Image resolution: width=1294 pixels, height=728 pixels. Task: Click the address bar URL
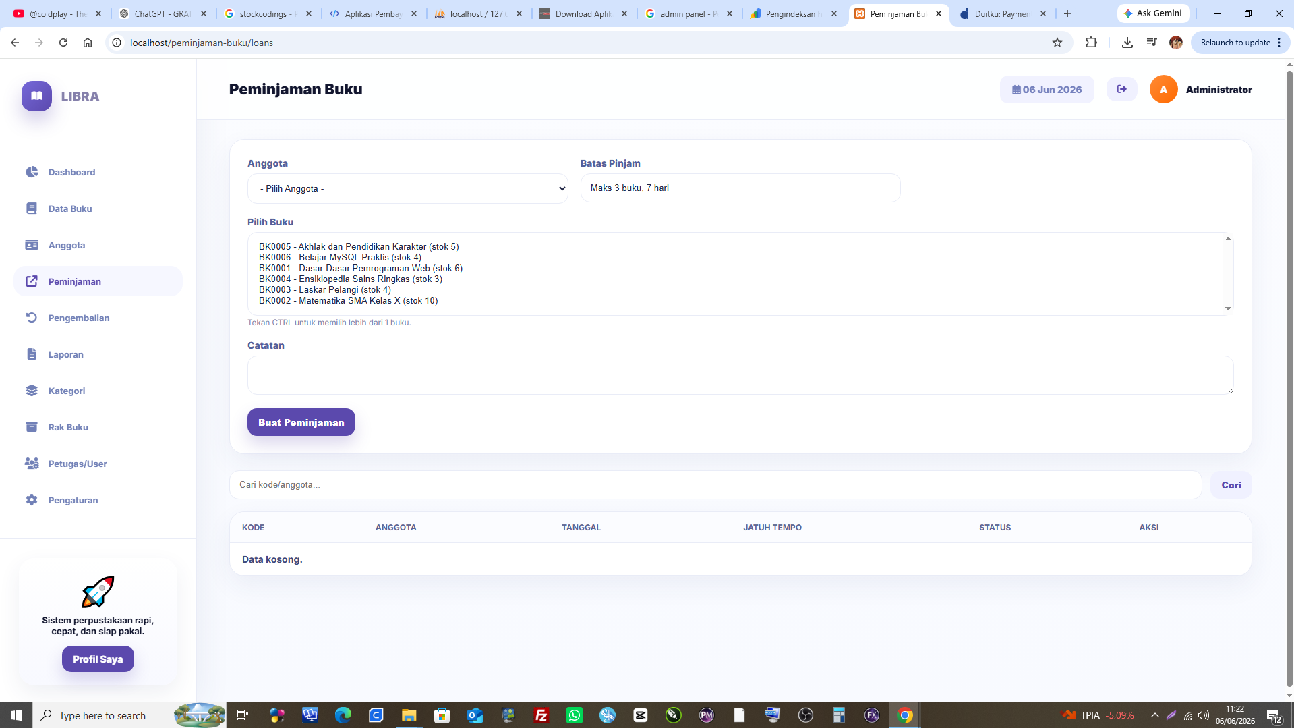tap(202, 43)
